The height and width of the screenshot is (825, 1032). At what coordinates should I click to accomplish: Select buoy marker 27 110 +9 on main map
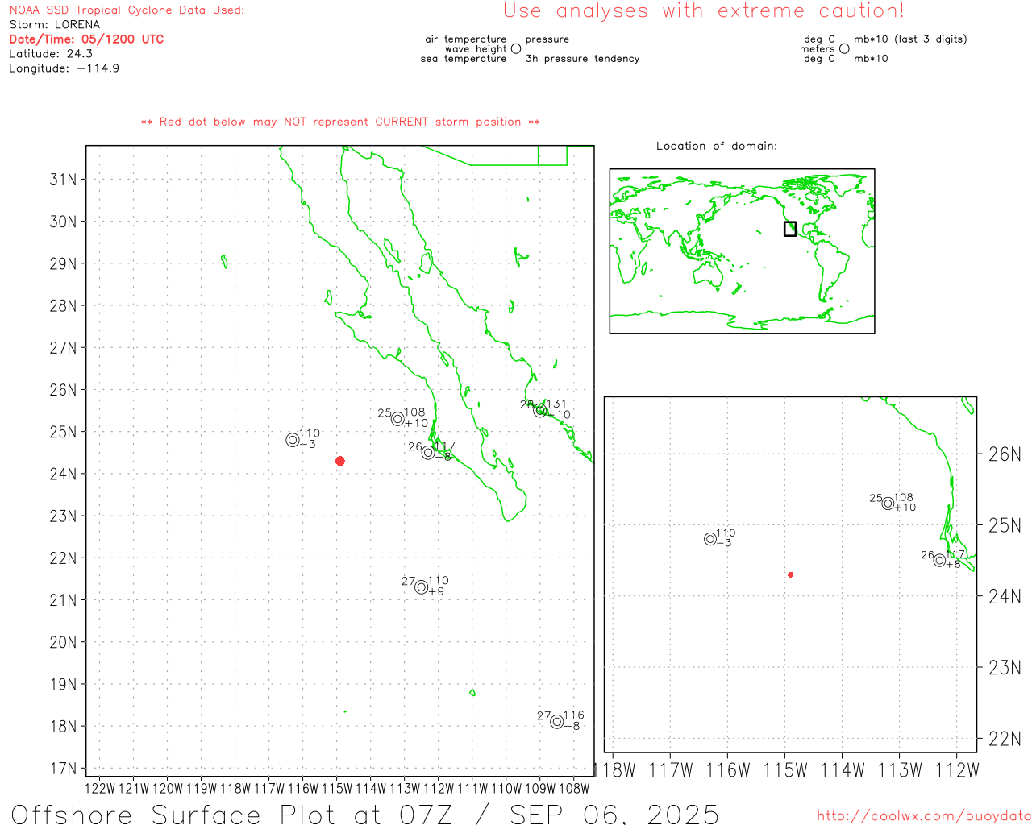pyautogui.click(x=421, y=587)
